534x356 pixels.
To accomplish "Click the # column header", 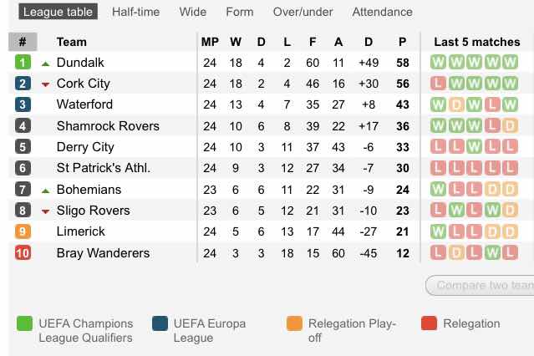I will click(23, 42).
